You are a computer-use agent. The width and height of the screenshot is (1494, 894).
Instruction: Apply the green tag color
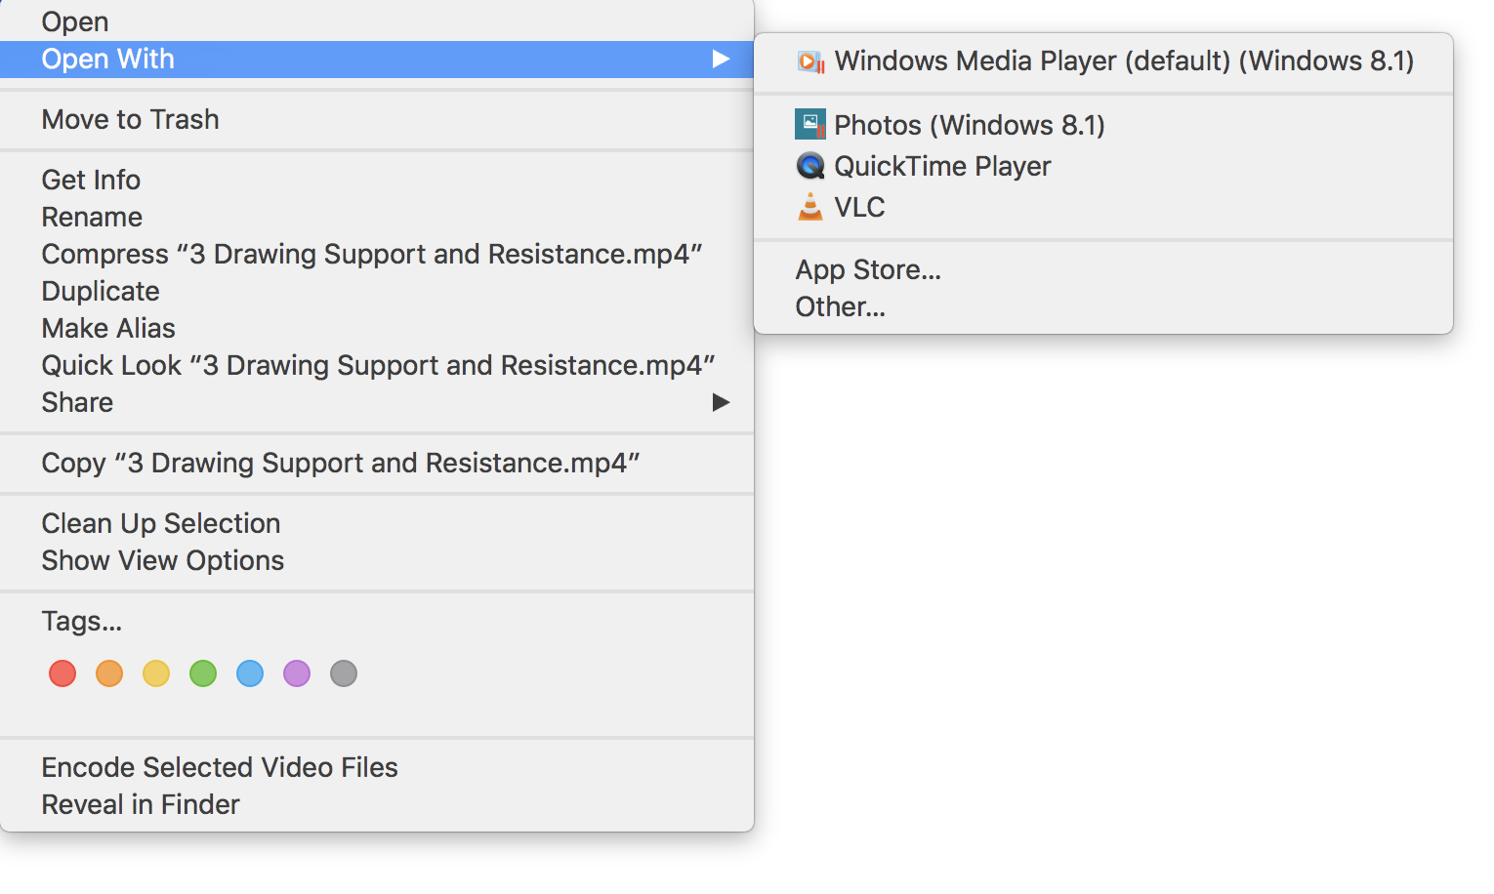[x=203, y=673]
